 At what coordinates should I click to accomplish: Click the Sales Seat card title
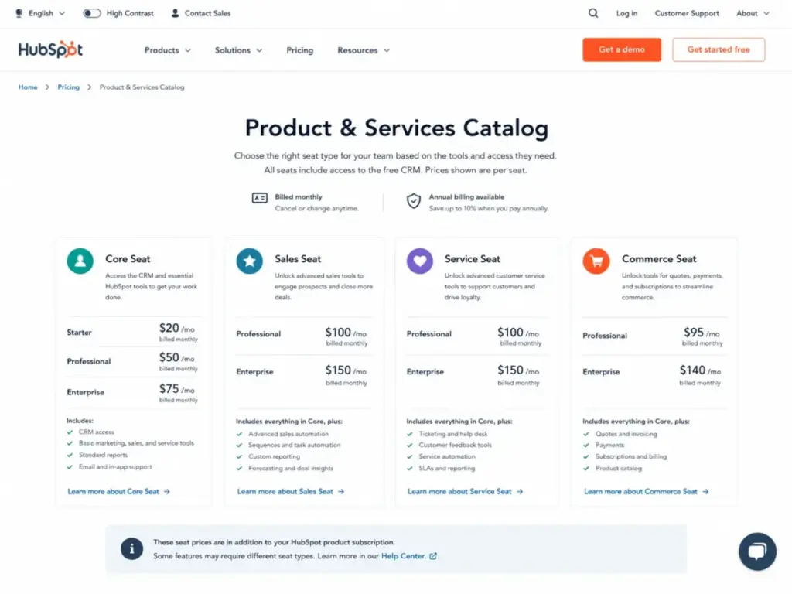pos(298,258)
